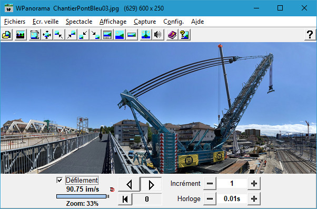The height and width of the screenshot is (209, 317).
Task: Minimize the WPanorama window
Action: point(256,8)
